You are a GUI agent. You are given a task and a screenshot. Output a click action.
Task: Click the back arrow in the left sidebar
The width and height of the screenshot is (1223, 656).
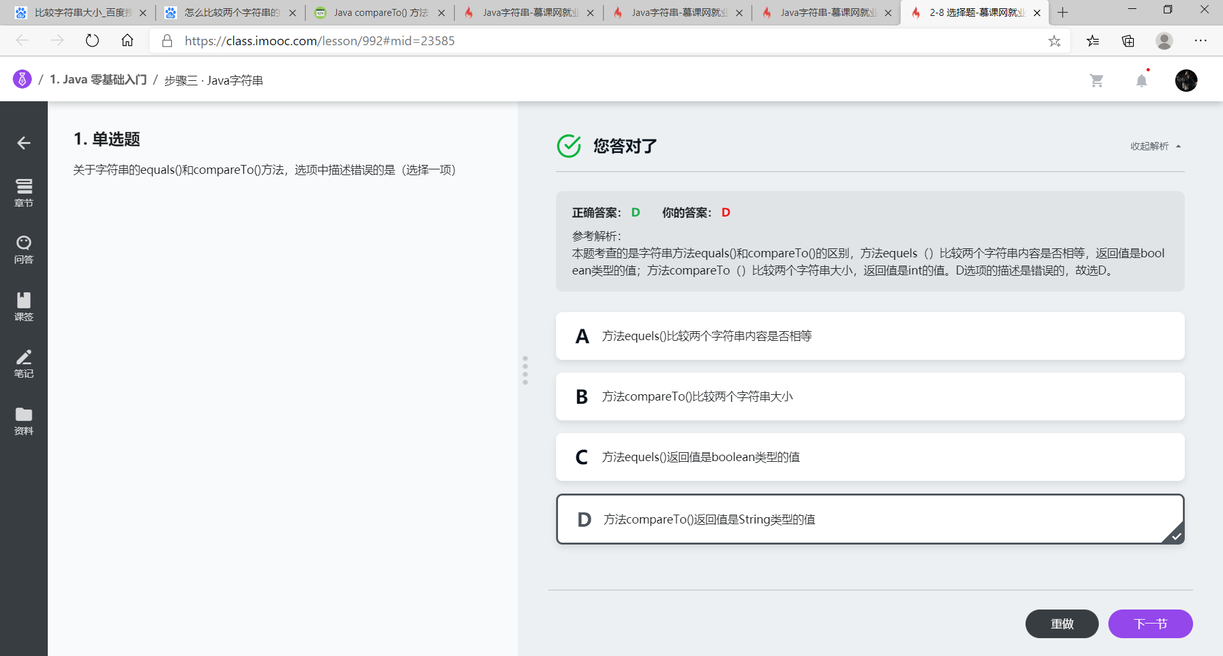[x=24, y=143]
